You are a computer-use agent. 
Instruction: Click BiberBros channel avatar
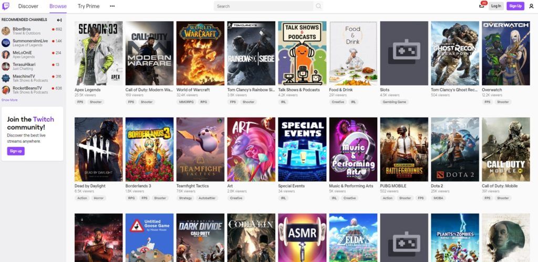coord(6,31)
